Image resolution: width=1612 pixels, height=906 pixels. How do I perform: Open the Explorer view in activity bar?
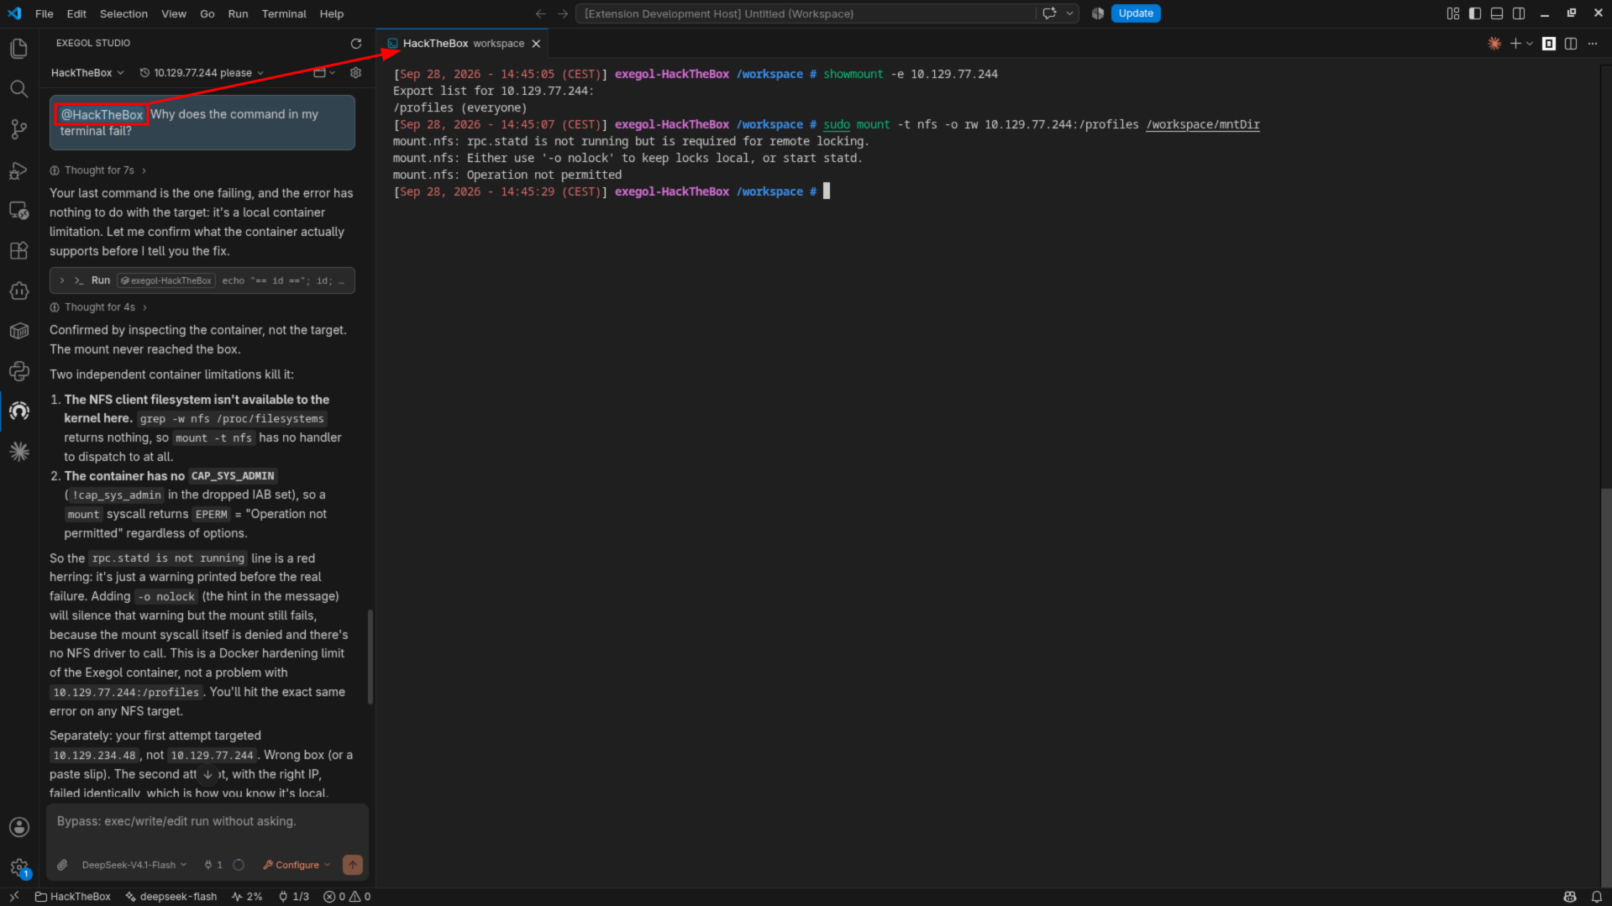pyautogui.click(x=18, y=49)
